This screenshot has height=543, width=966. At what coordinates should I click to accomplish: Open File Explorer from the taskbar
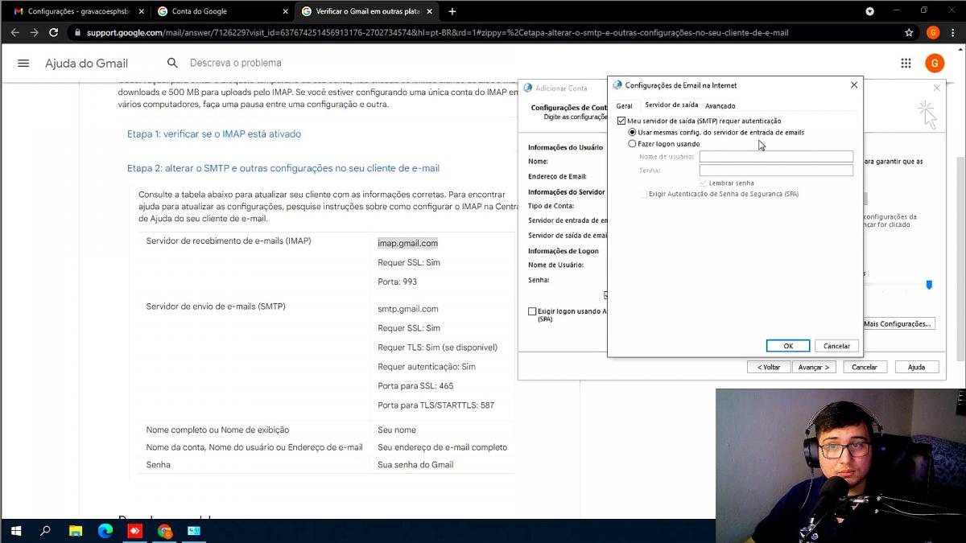[x=75, y=531]
